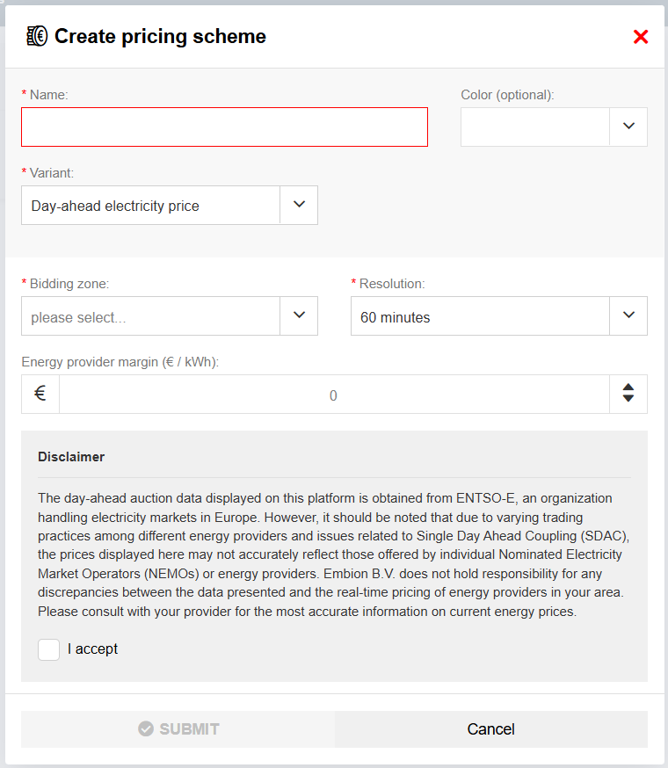Click the chevron arrow beside the Variant field
668x768 pixels.
tap(299, 205)
